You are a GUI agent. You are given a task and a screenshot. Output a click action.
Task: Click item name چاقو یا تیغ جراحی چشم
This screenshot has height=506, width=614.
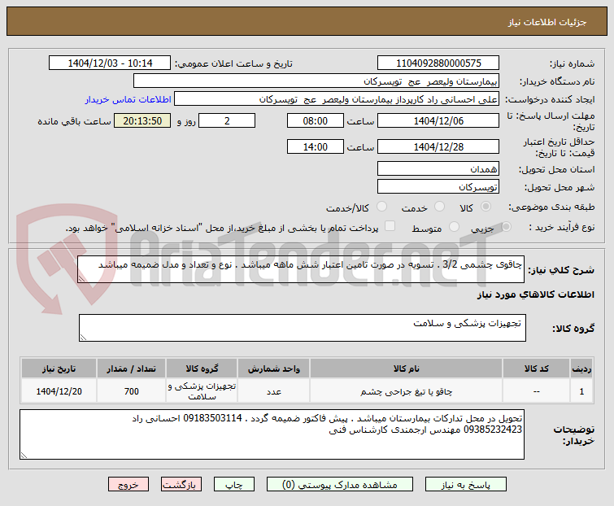pyautogui.click(x=406, y=391)
